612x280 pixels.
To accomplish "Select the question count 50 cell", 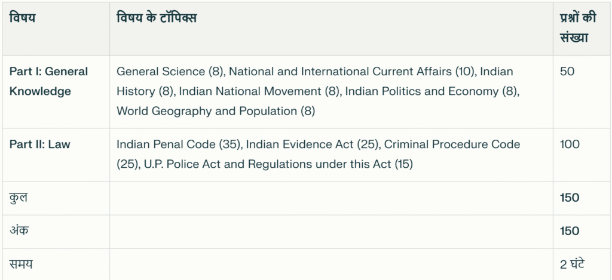I will tap(567, 72).
